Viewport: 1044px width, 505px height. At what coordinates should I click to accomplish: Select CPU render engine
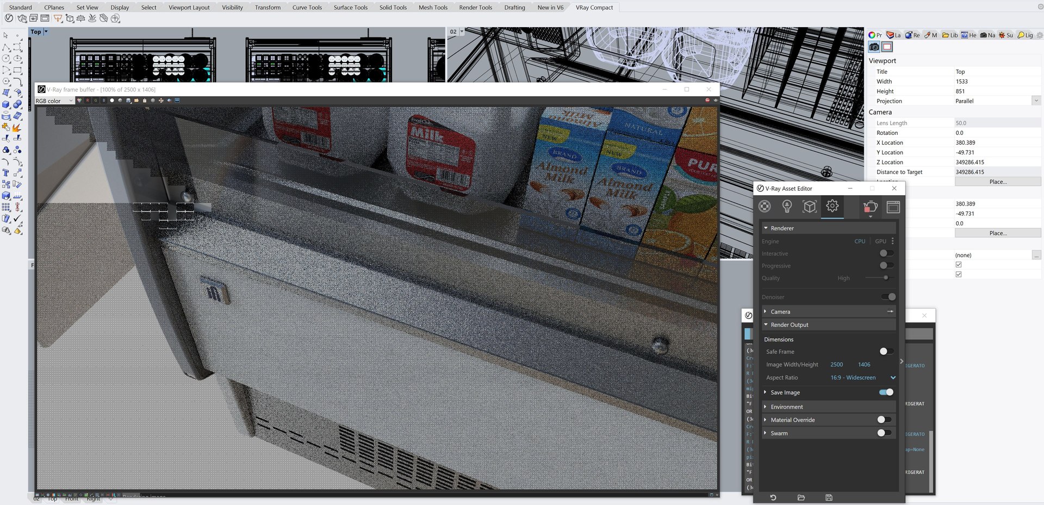click(860, 241)
